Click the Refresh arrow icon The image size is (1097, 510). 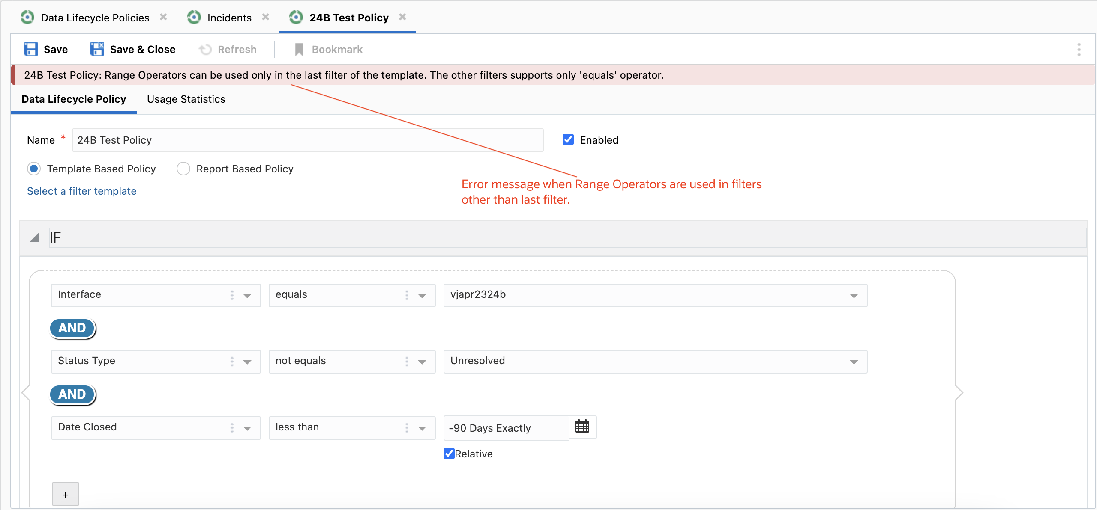[205, 50]
